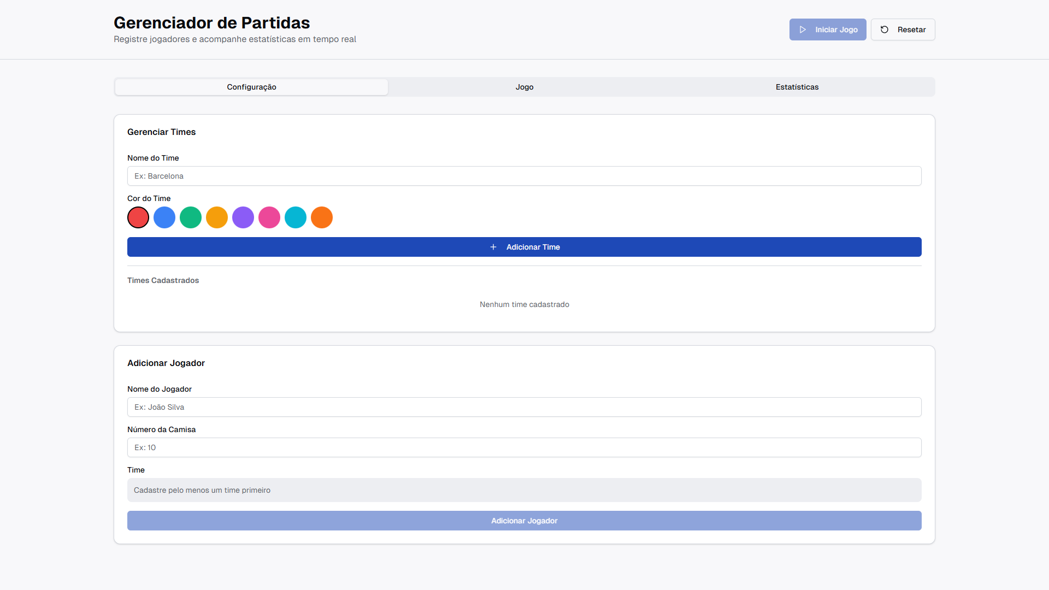Choose the purple team color circle
The image size is (1049, 590).
[243, 217]
